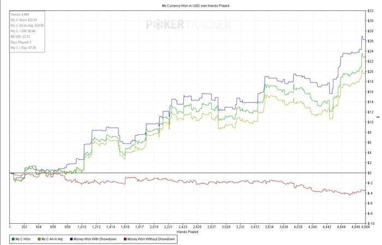Click the 3,634 x-axis tick label

269,227
